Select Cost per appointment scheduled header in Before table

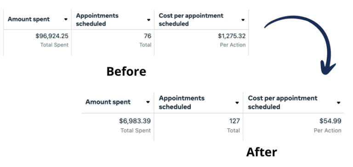[191, 20]
